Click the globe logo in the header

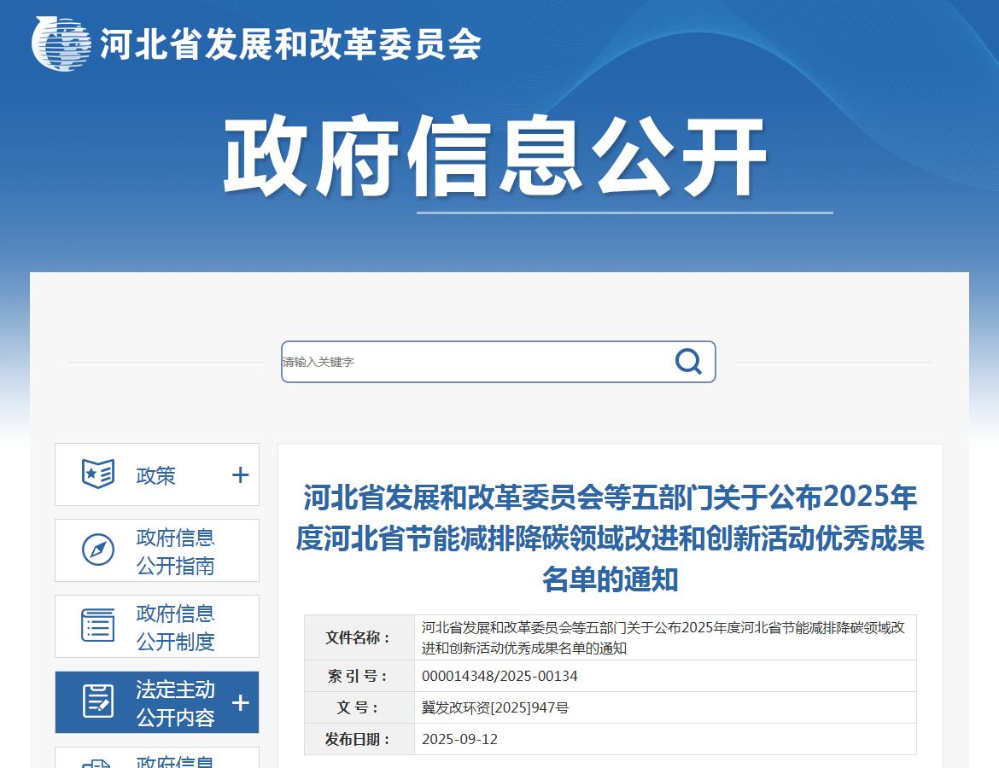tap(61, 43)
